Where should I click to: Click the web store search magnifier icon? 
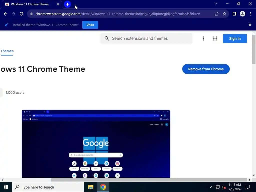click(x=107, y=38)
